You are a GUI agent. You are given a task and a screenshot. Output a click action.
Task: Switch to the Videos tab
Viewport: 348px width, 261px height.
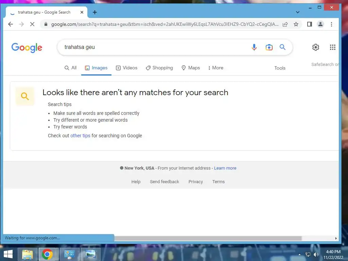126,68
